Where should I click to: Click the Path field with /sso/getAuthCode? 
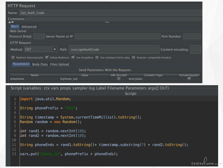(x=114, y=49)
